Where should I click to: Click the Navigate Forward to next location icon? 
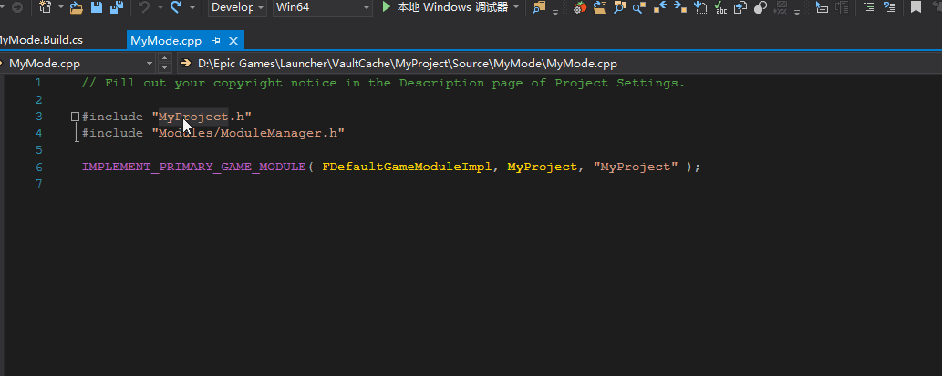click(680, 7)
